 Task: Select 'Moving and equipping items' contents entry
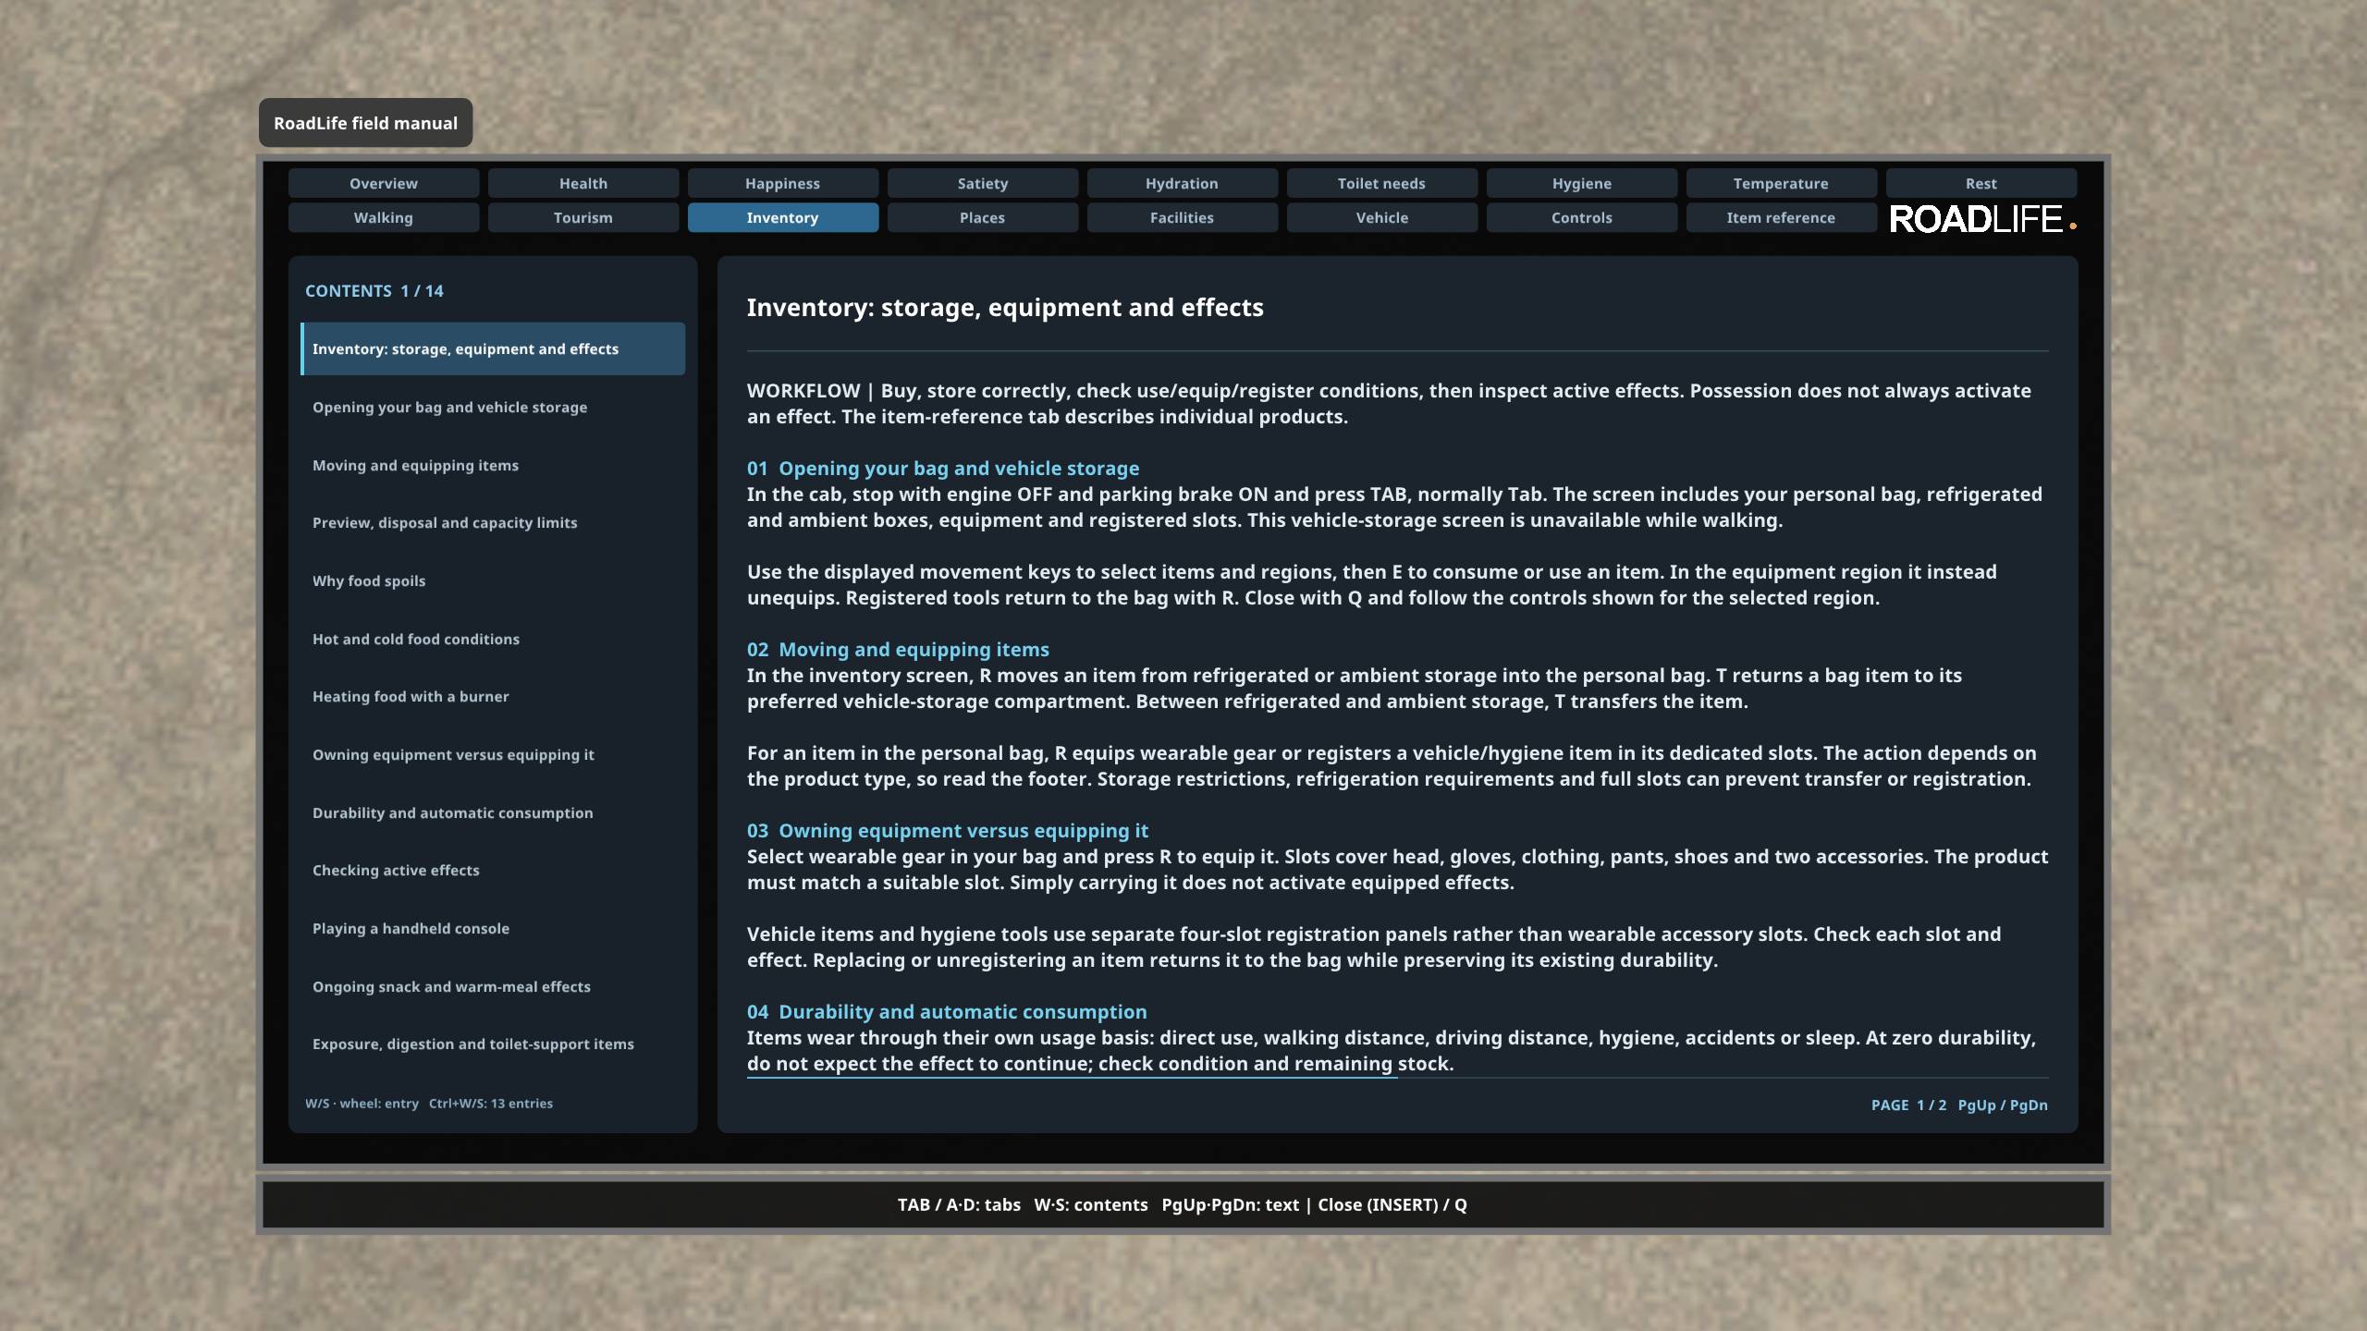493,465
